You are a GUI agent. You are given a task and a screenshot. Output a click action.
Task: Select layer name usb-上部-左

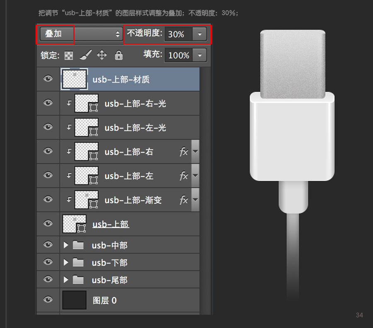(x=129, y=176)
